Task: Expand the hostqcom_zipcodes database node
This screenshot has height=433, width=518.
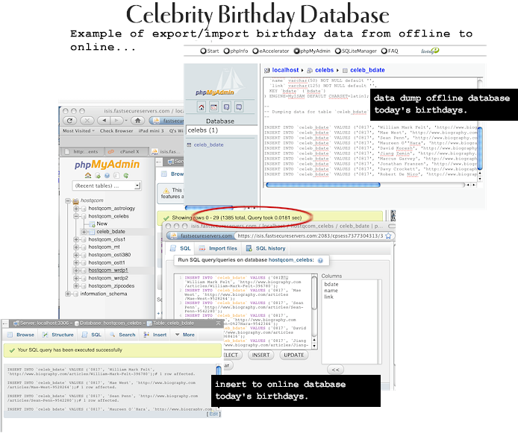Action: coord(76,286)
